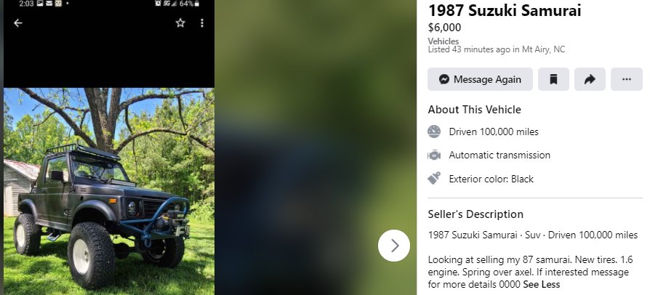This screenshot has width=650, height=295.
Task: Click the engine icon beside Automatic transmission
Action: click(434, 155)
